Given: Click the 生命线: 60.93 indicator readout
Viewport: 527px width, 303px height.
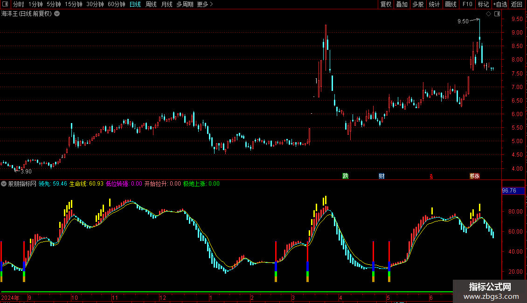Looking at the screenshot, I should pos(86,184).
